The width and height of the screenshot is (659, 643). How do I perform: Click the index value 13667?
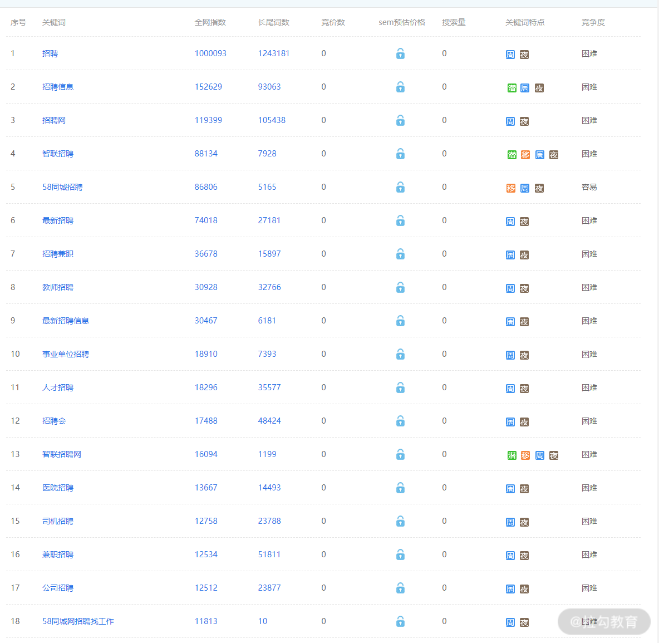tap(206, 488)
